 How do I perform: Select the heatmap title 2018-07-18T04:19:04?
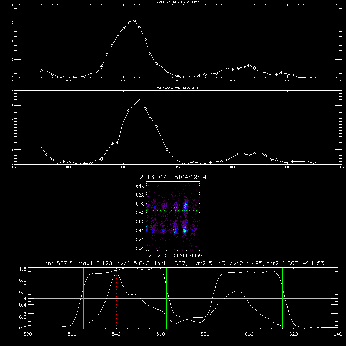pyautogui.click(x=173, y=177)
